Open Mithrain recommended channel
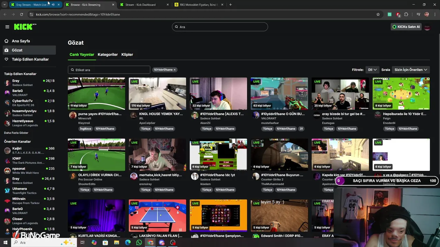The height and width of the screenshot is (247, 440). [x=29, y=201]
